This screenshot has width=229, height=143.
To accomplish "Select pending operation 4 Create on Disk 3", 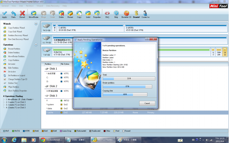I will pos(16,108).
